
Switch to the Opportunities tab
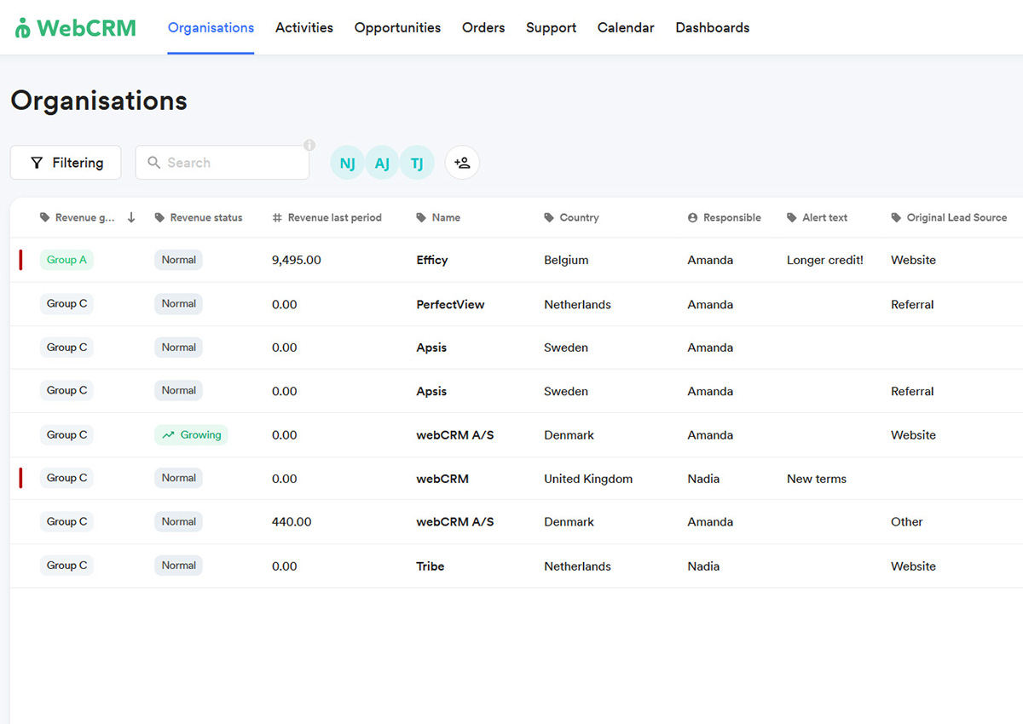(x=397, y=27)
